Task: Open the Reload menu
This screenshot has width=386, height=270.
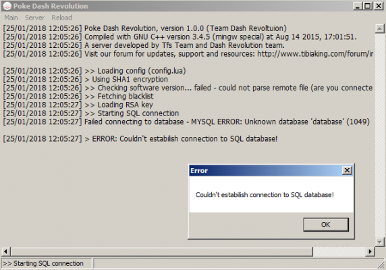Action: [62, 18]
